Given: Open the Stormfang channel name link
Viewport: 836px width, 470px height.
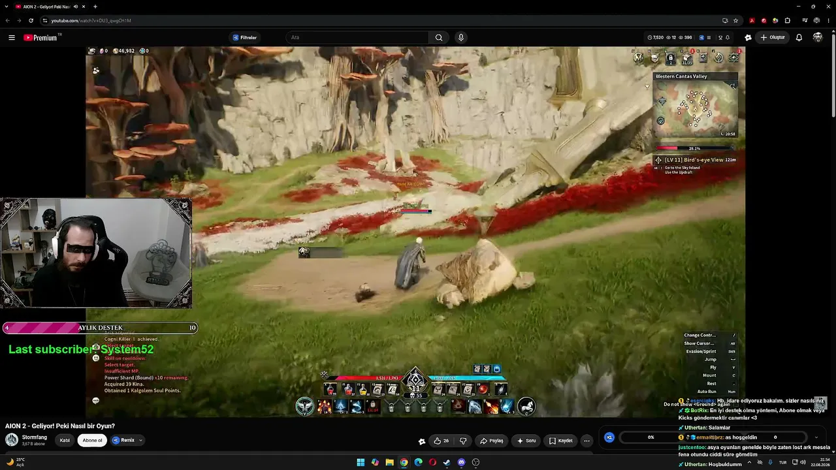Looking at the screenshot, I should pyautogui.click(x=35, y=437).
